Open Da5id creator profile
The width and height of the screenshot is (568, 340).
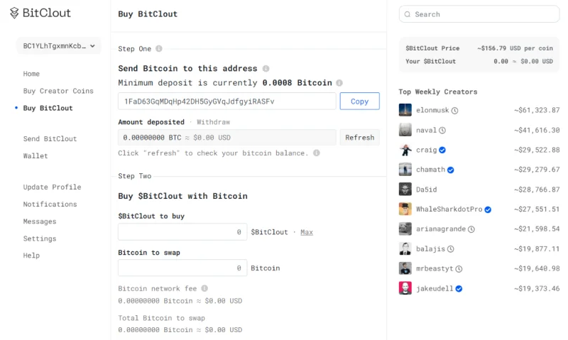(427, 190)
